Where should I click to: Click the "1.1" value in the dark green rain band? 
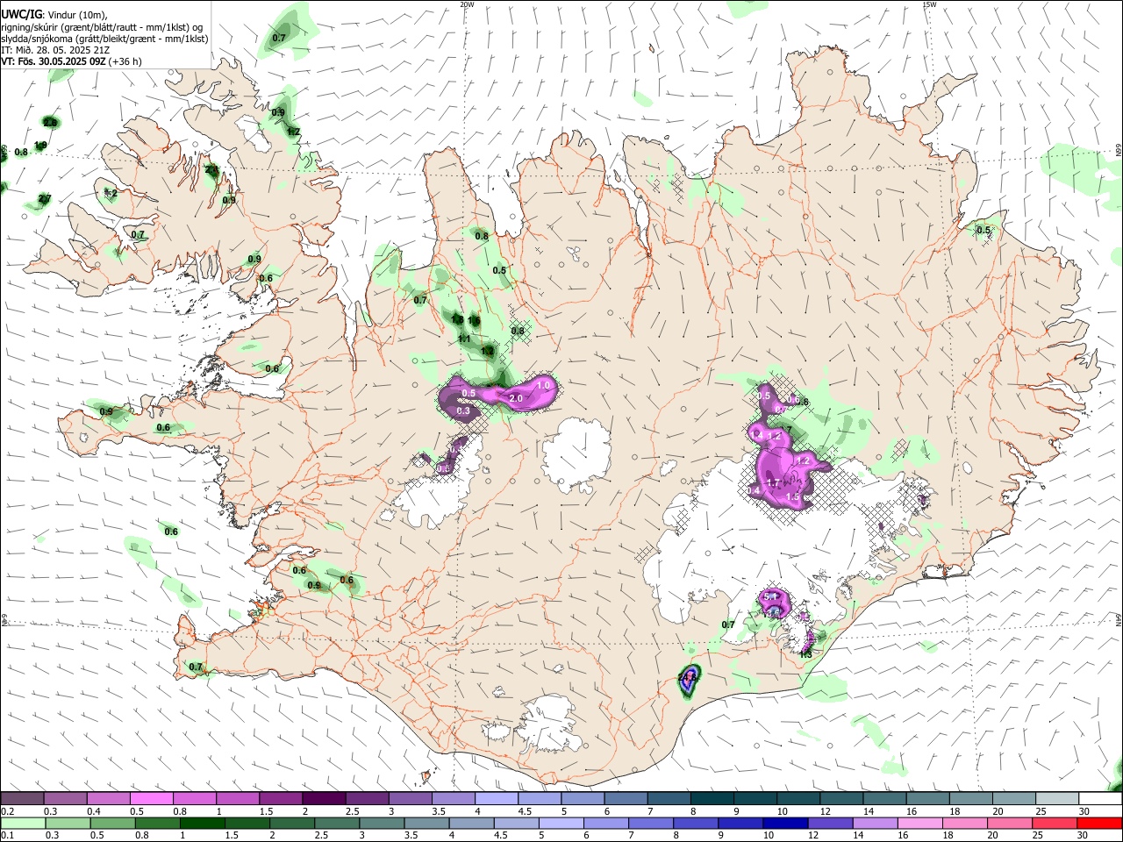[464, 339]
